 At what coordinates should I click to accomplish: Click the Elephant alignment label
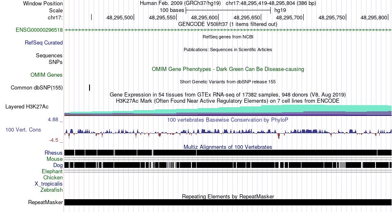pos(52,172)
